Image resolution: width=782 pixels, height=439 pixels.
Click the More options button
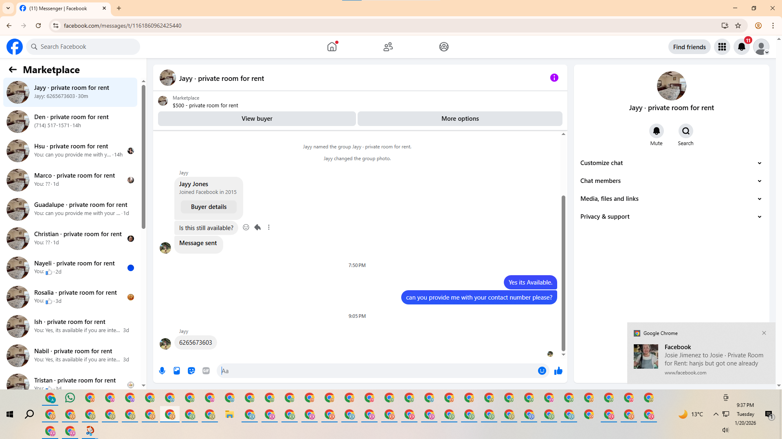click(x=460, y=119)
